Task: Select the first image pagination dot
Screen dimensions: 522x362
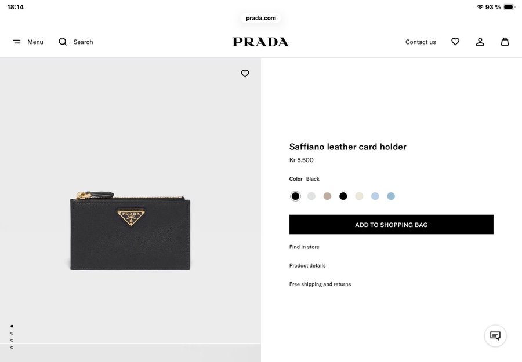Action: point(12,326)
